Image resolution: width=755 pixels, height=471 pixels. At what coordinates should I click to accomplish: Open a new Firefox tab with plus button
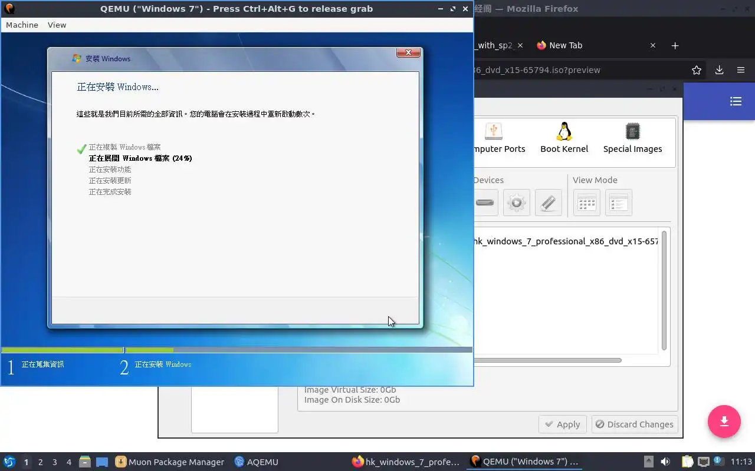(x=675, y=45)
